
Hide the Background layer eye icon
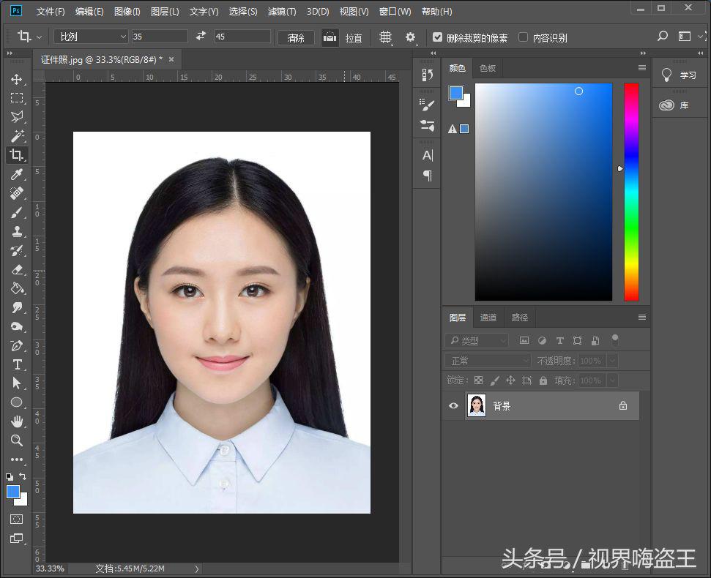[x=453, y=405]
